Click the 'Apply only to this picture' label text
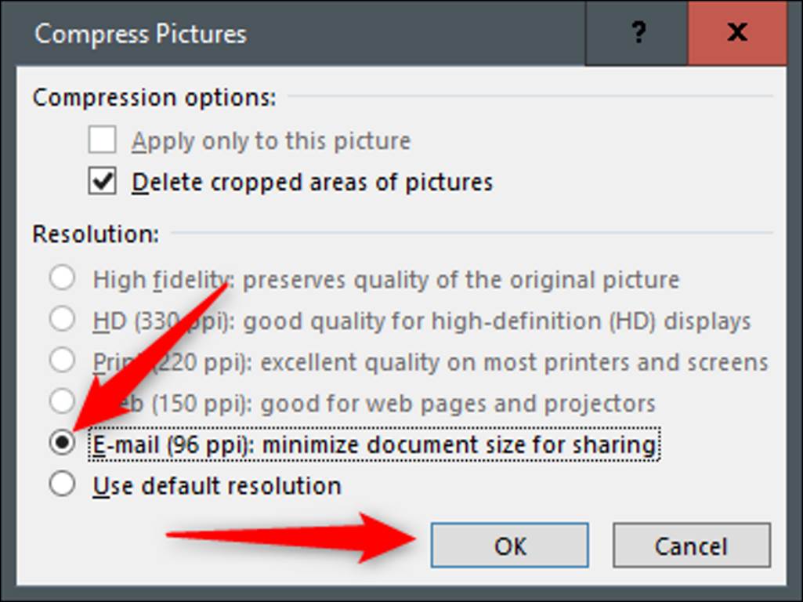This screenshot has height=602, width=803. (271, 141)
